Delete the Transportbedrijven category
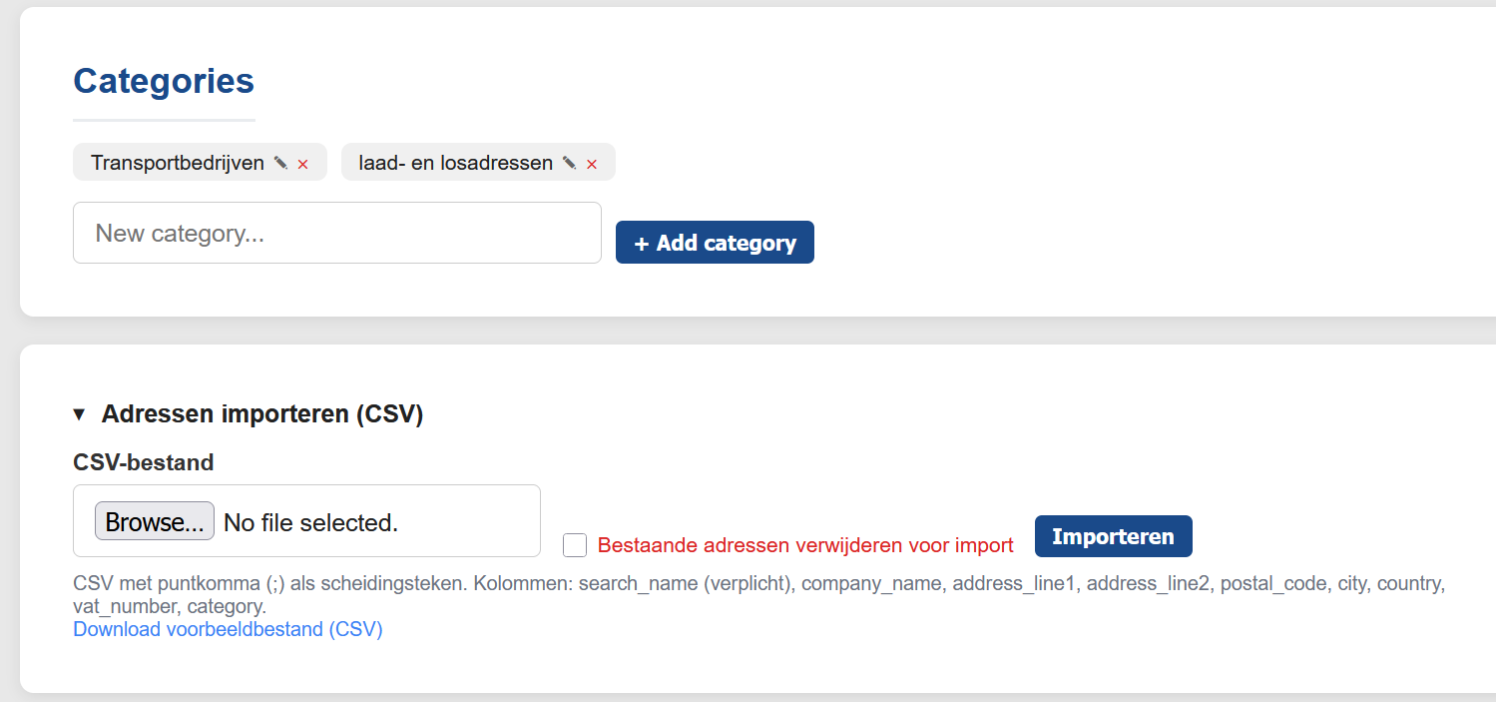Viewport: 1496px width, 702px height. pos(303,164)
